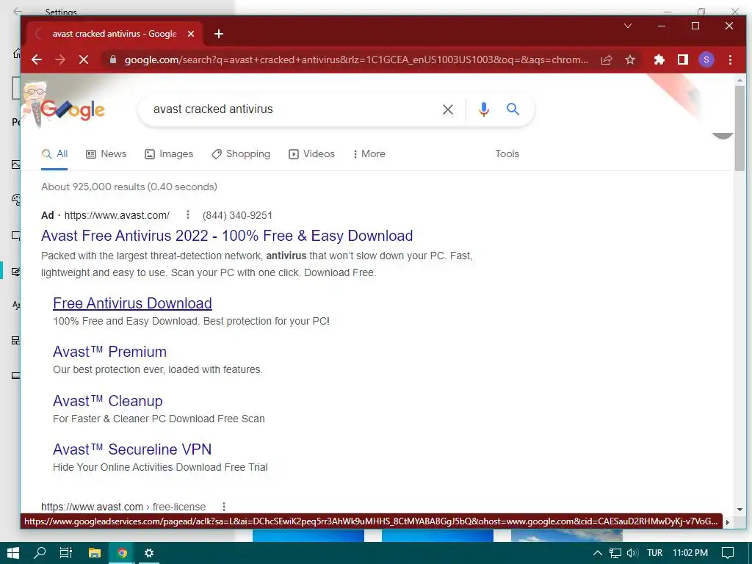Screen dimensions: 752x564
Task: Switch to the News results tab
Action: tap(106, 154)
